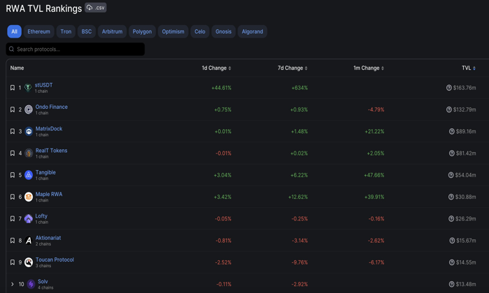Click the Solv logo icon
Viewport: 489px width, 293px height.
tap(31, 284)
